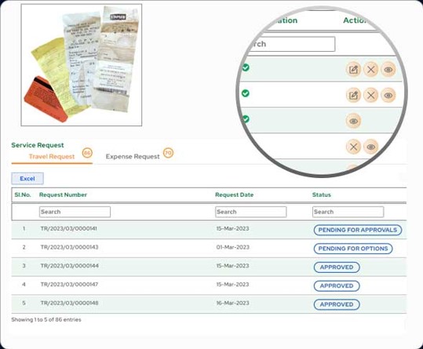Click the edit icon in first magnified row

(353, 70)
